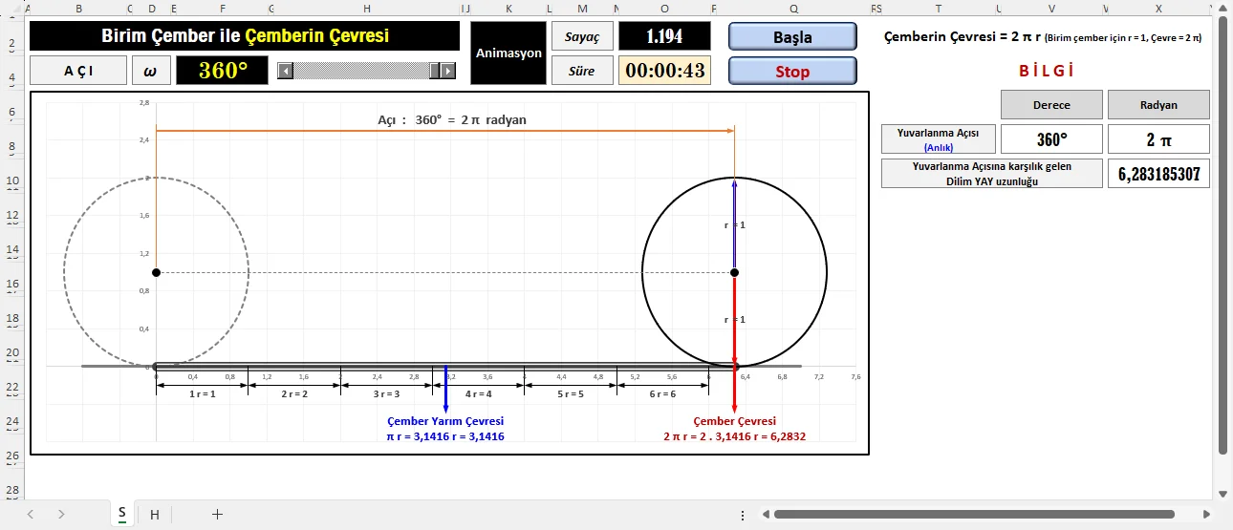Switch to sheet tab S
This screenshot has width=1233, height=530.
point(121,514)
